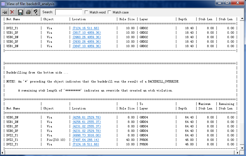Open location link (7497.64 266.14)

click(x=86, y=140)
